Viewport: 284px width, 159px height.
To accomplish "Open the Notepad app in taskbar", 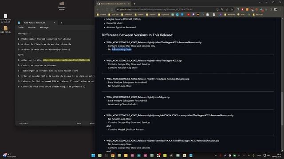I will click(x=191, y=155).
